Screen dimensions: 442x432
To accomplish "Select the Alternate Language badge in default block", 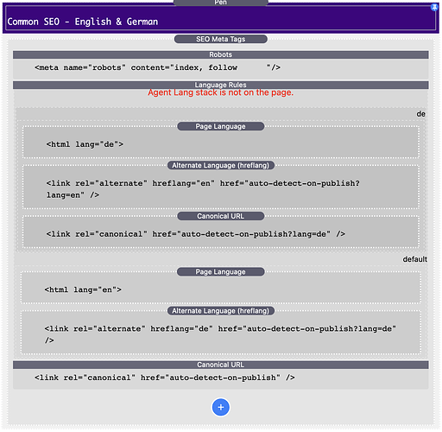I will (x=221, y=311).
